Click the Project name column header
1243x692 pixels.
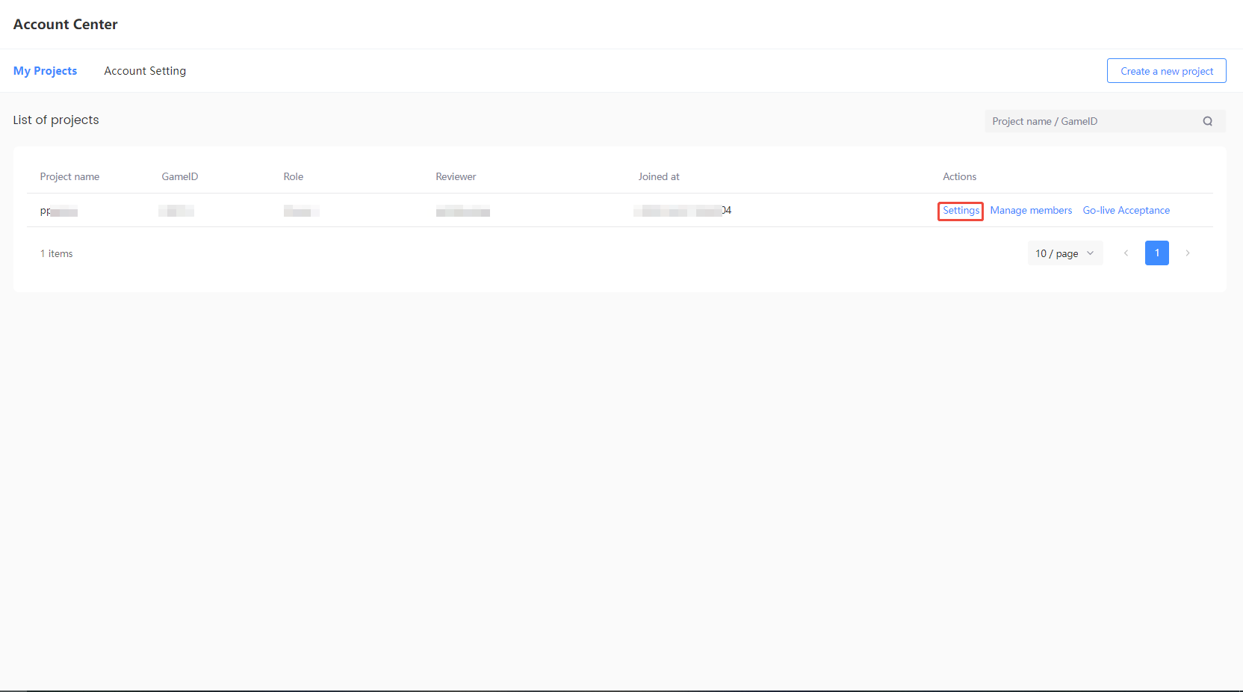[69, 177]
